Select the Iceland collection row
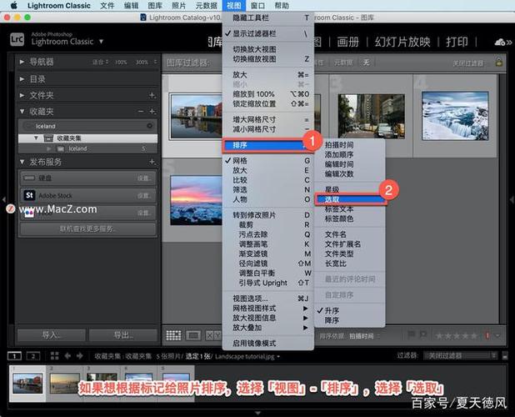This screenshot has width=515, height=417. point(87,148)
